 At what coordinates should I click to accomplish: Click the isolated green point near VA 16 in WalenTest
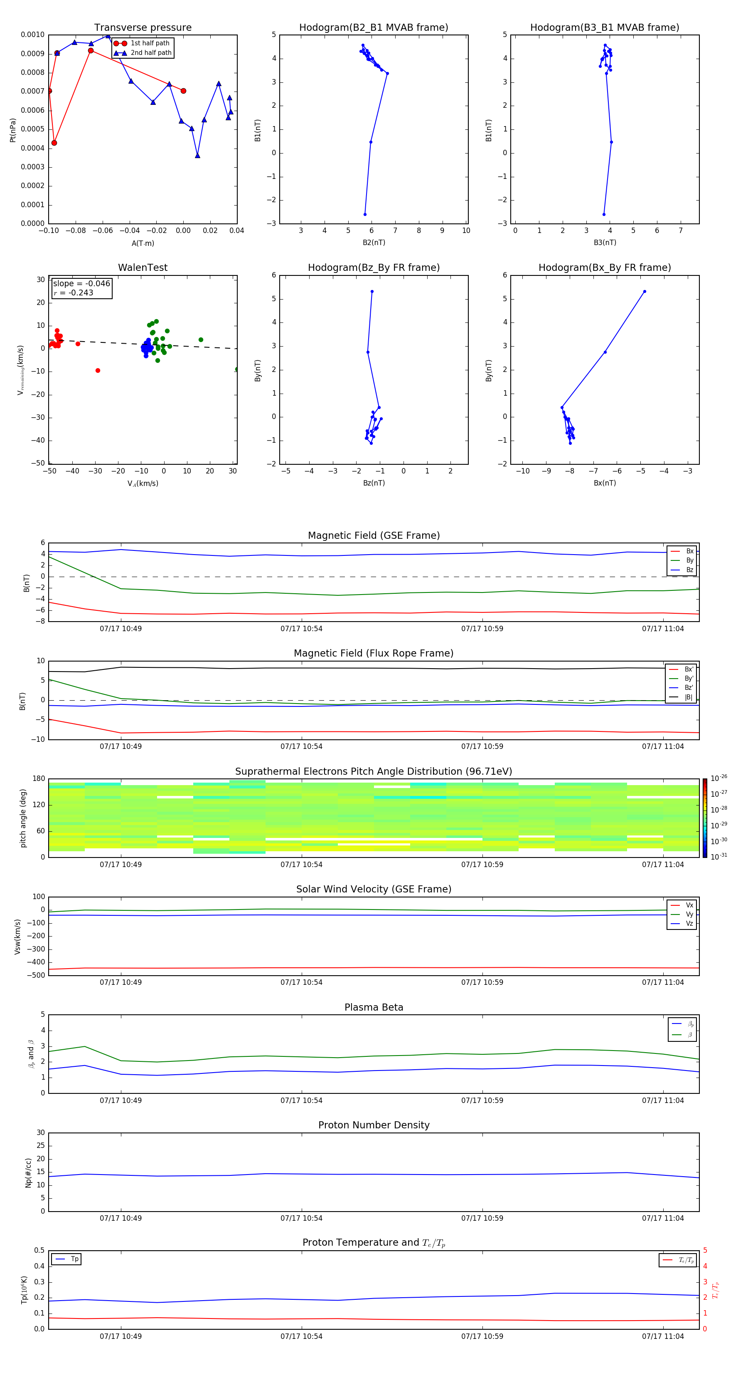click(x=201, y=340)
